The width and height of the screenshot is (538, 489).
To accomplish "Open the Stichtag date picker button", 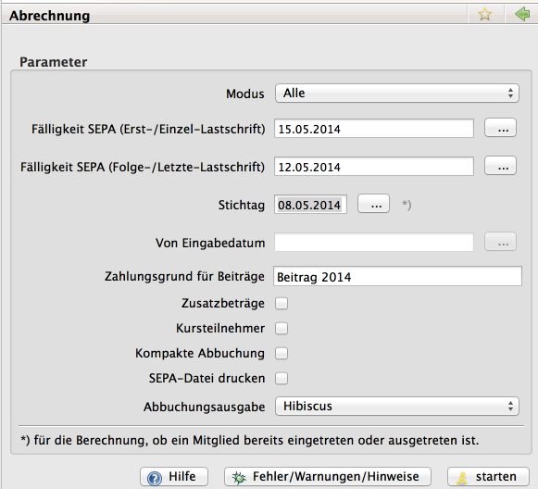I will [373, 204].
